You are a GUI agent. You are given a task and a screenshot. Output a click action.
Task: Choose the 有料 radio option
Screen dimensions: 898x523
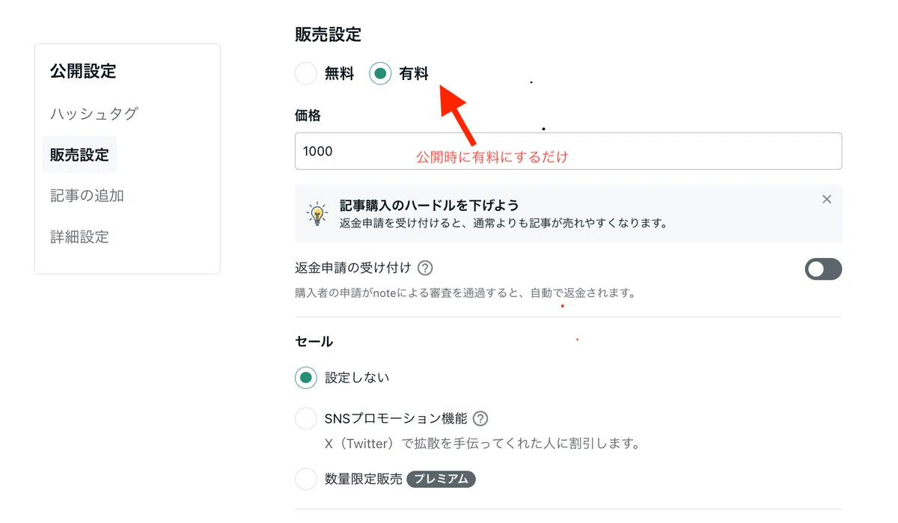pyautogui.click(x=381, y=73)
